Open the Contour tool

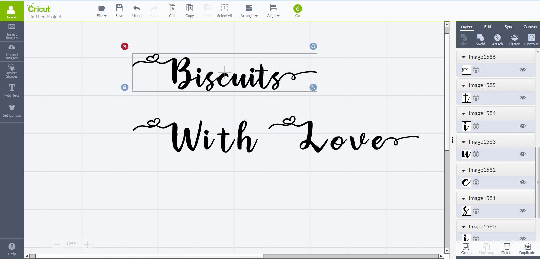pos(531,40)
